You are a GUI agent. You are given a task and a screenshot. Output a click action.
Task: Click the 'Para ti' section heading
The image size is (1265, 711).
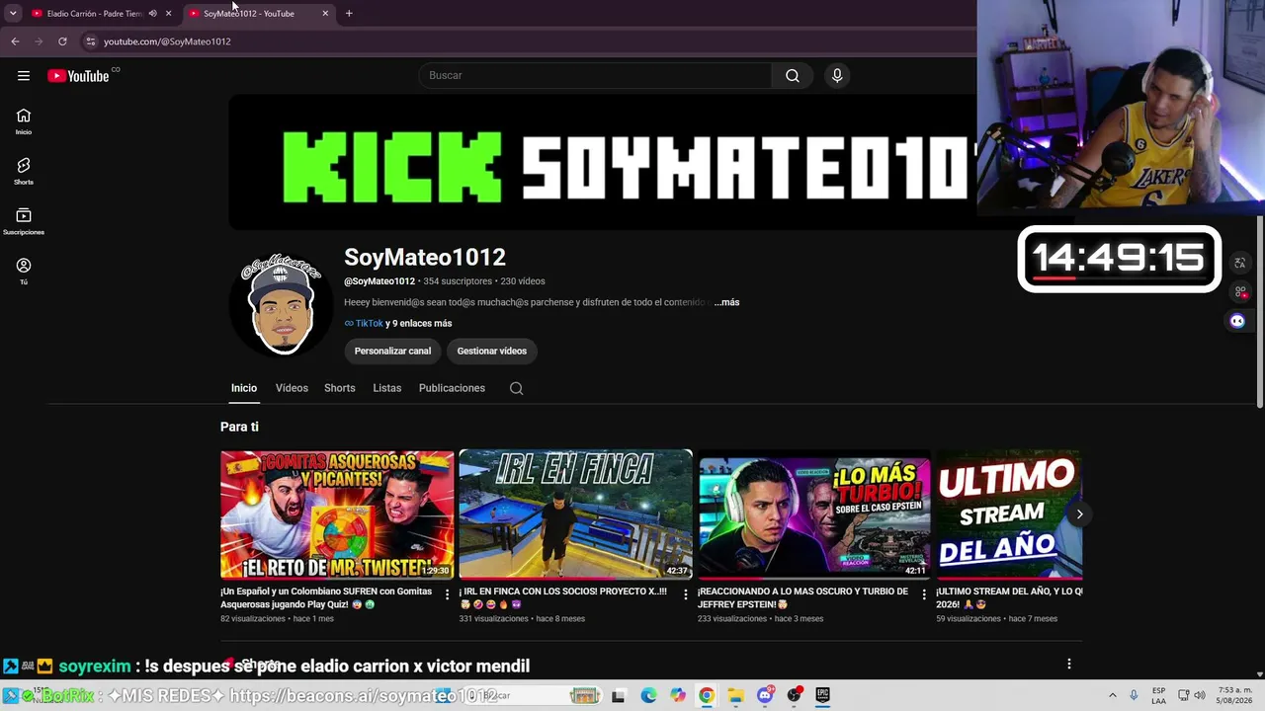point(239,427)
